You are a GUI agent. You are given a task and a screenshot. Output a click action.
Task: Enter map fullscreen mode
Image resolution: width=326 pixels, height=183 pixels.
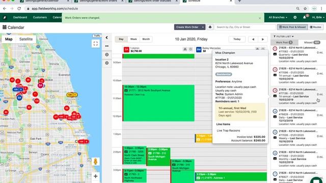point(96,44)
